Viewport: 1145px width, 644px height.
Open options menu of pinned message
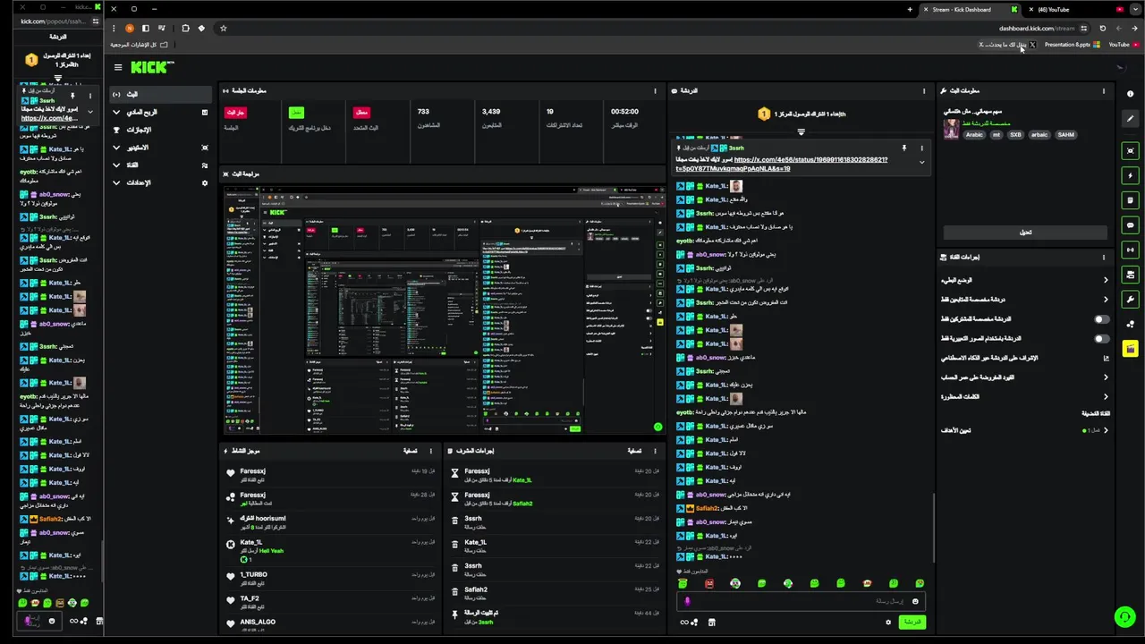[921, 148]
